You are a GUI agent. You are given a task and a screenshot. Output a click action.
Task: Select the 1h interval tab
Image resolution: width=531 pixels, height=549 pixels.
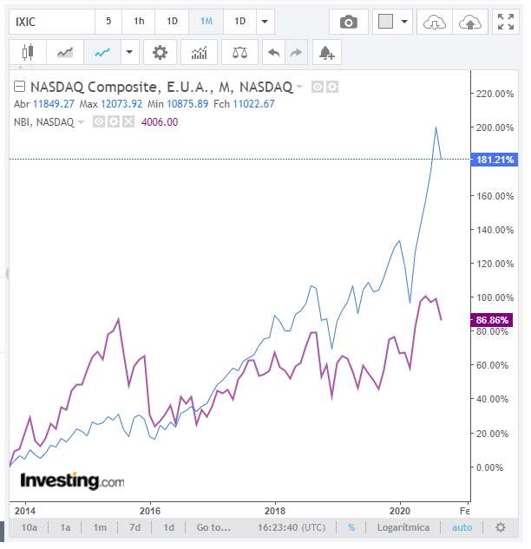(x=139, y=22)
